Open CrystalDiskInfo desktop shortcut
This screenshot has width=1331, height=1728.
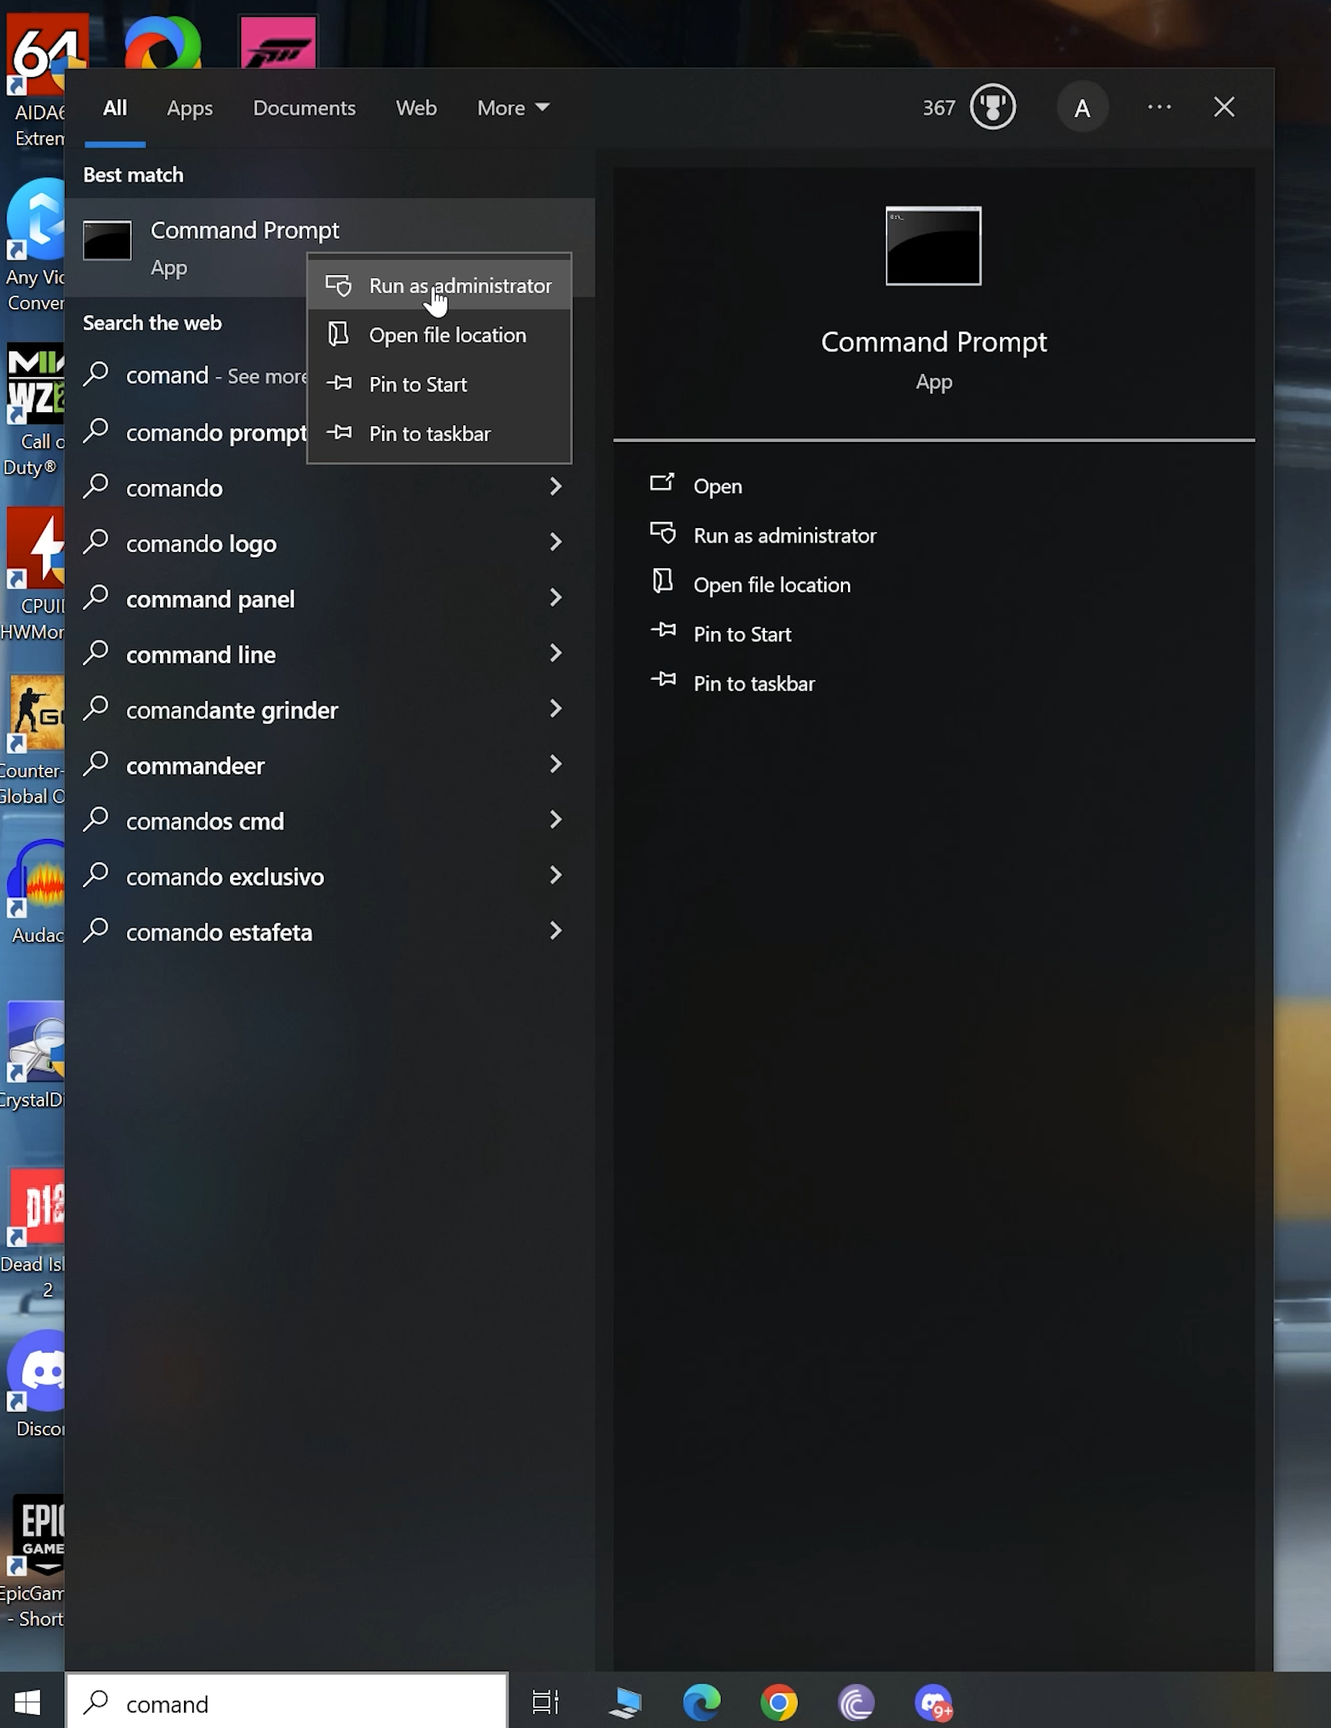(33, 1056)
